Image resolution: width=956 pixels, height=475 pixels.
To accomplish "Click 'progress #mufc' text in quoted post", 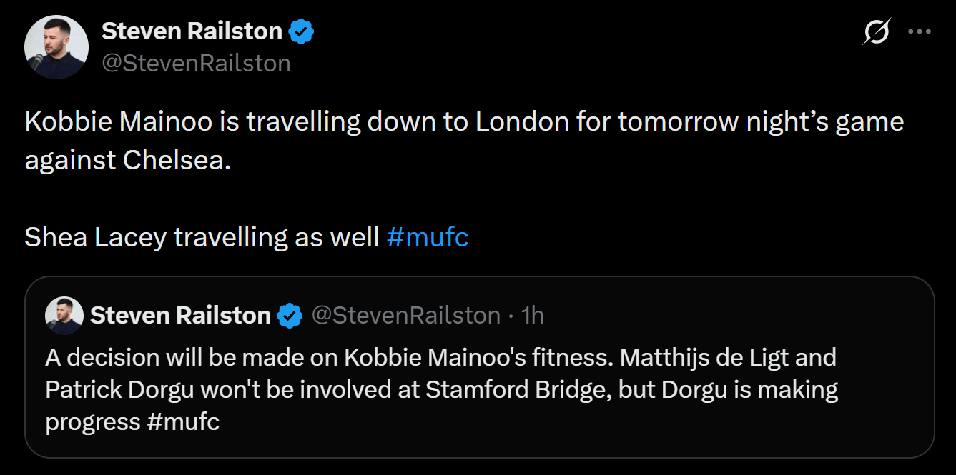I will tap(132, 422).
